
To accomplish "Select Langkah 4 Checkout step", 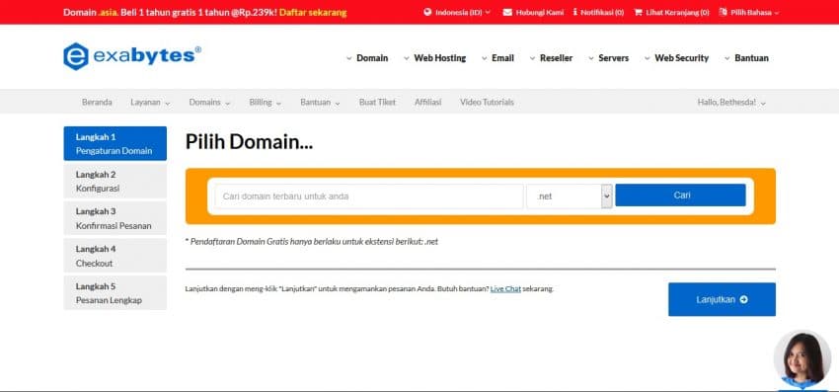I will [x=115, y=256].
